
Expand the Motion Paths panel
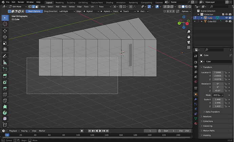tap(209, 131)
